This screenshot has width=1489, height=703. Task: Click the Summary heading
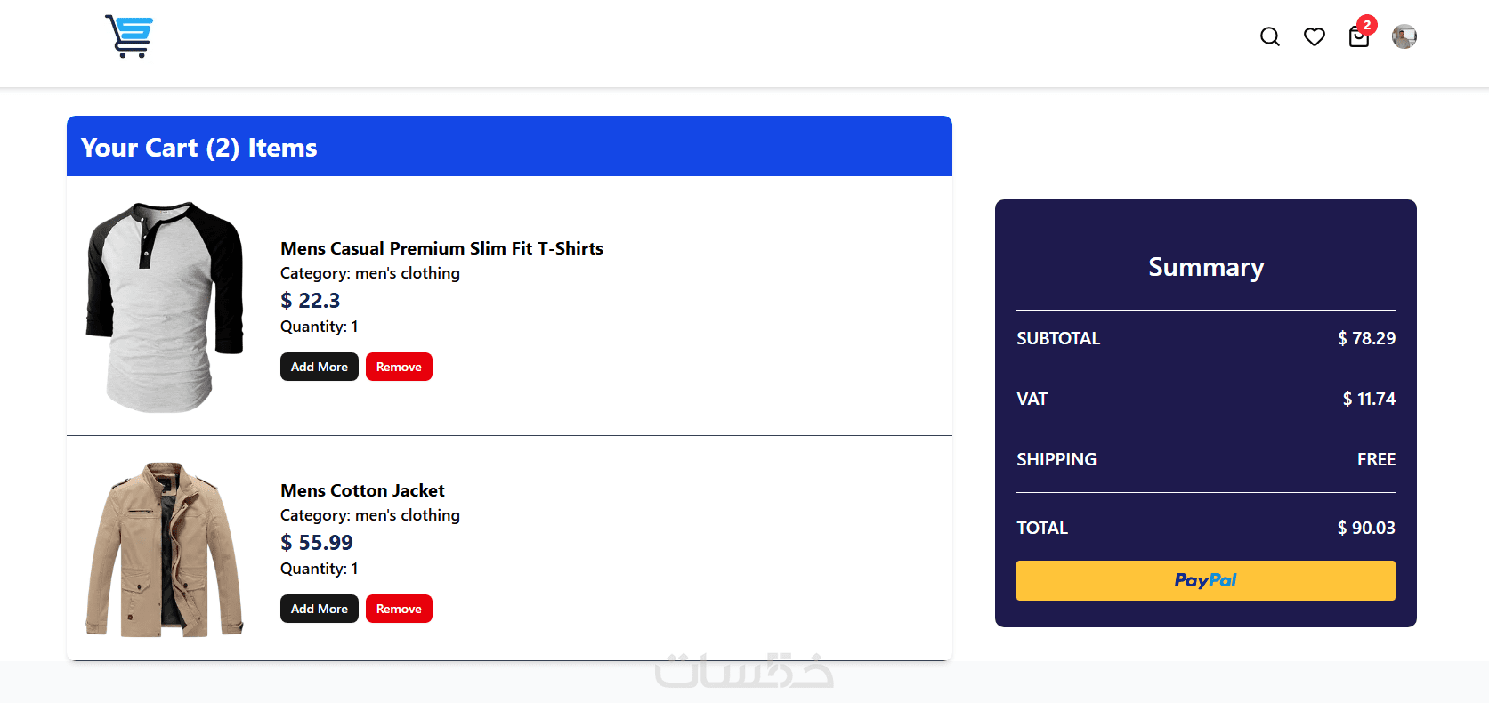1205,267
